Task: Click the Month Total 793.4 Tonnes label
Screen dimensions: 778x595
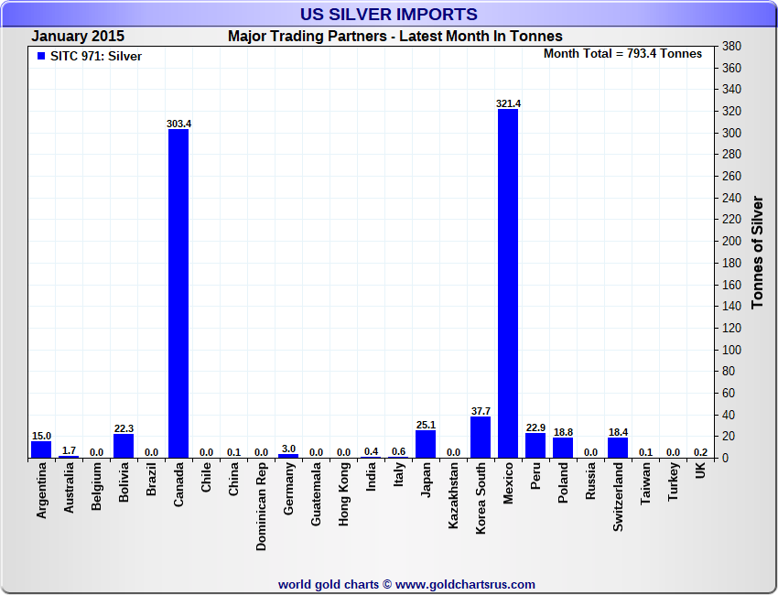Action: 622,54
